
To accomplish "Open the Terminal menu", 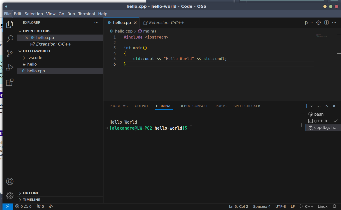I will 86,14.
